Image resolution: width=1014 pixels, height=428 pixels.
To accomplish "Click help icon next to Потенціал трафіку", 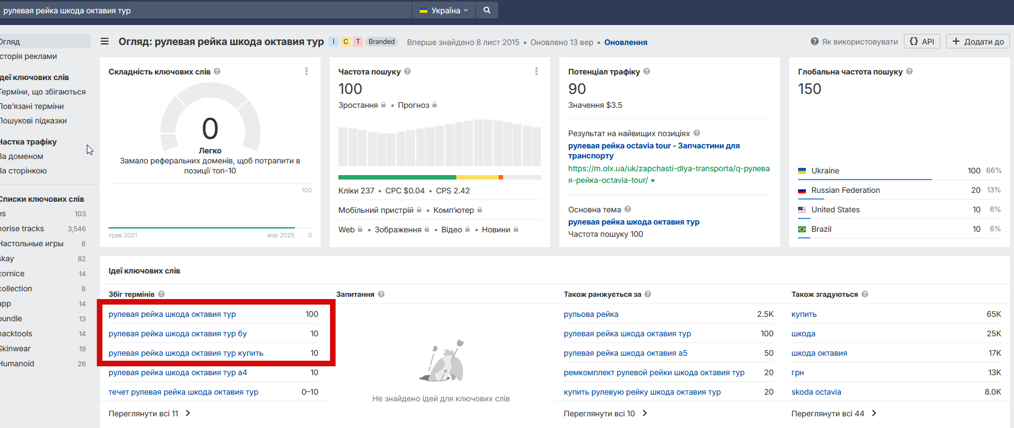I will tap(647, 72).
